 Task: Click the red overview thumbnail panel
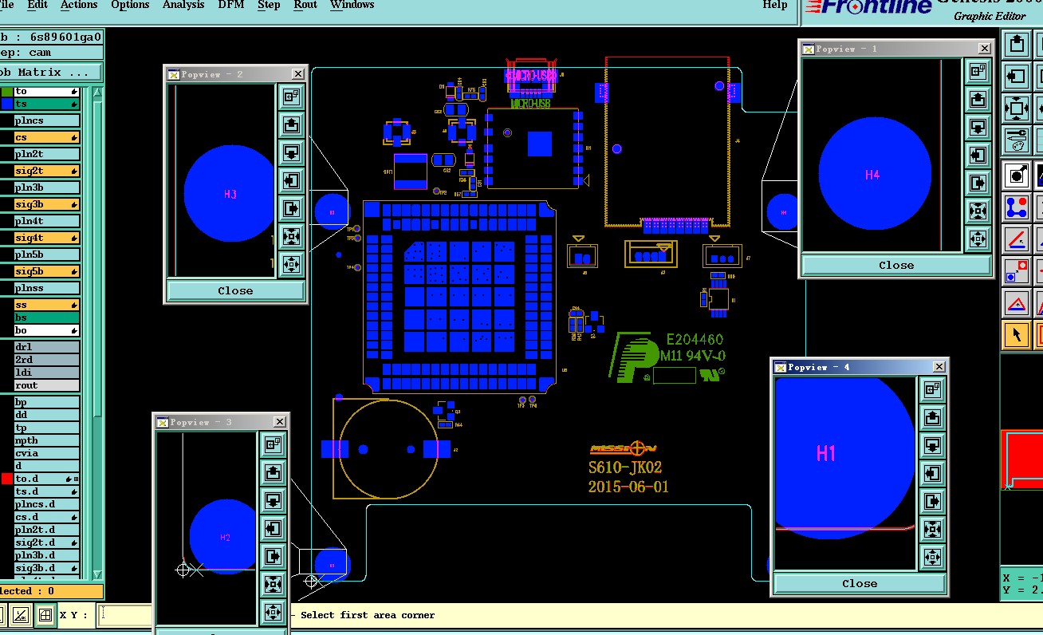pos(1022,459)
